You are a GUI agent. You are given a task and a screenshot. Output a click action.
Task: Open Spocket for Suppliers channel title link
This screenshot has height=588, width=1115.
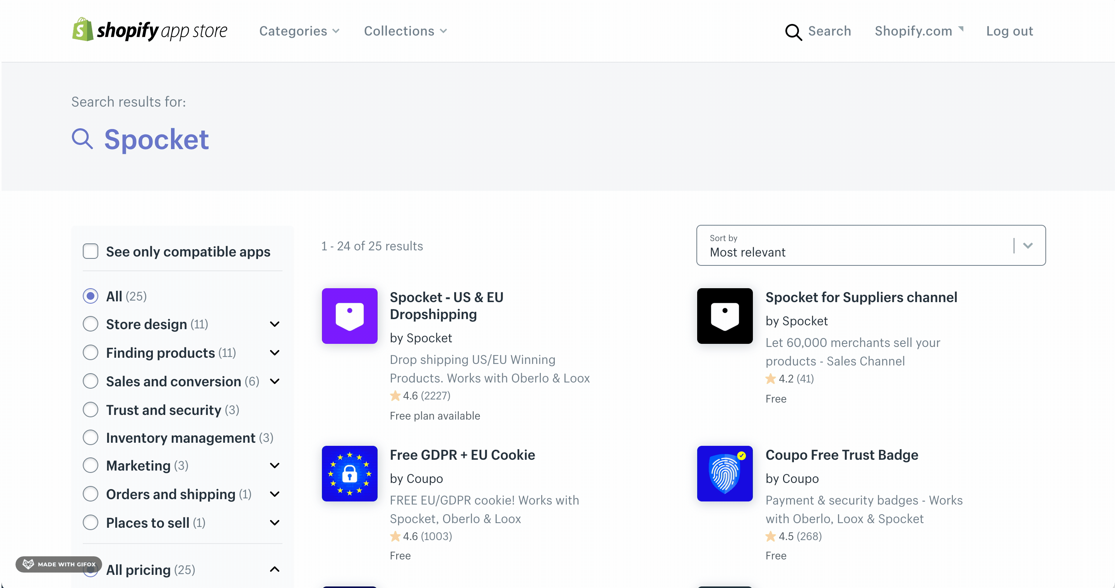861,297
